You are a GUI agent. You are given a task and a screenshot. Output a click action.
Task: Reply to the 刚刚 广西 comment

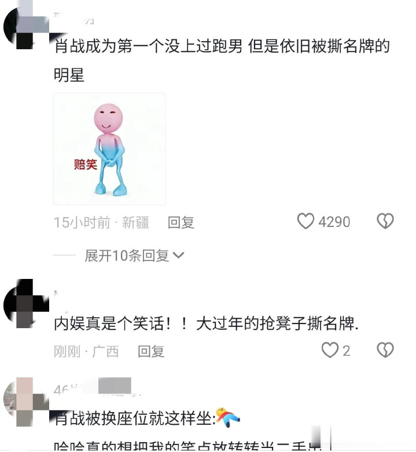(x=151, y=351)
